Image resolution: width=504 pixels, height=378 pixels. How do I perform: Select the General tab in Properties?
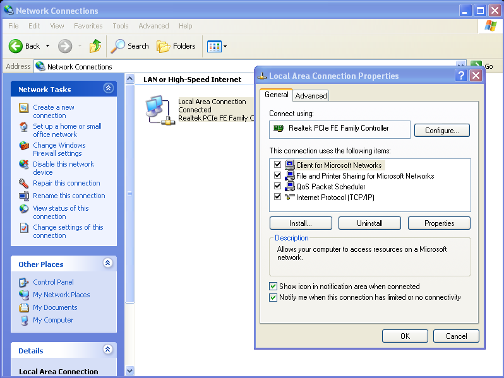click(x=277, y=95)
